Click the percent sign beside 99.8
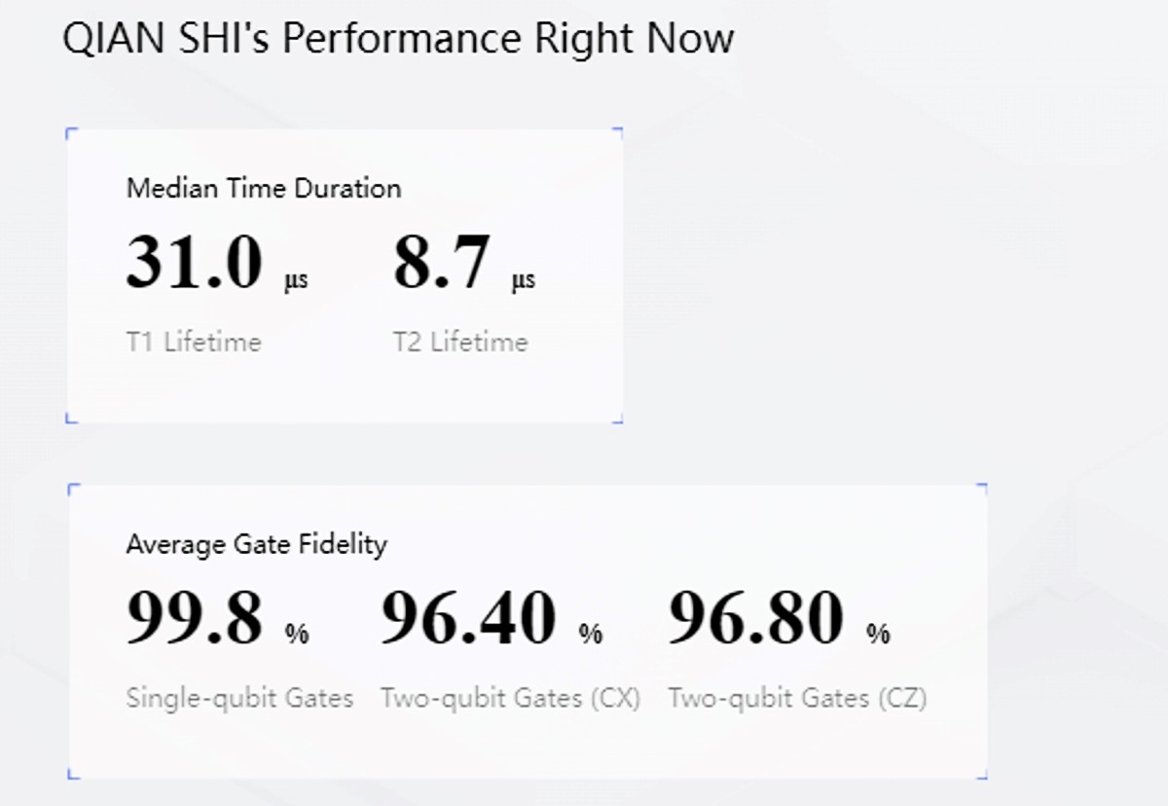The width and height of the screenshot is (1168, 806). coord(297,635)
